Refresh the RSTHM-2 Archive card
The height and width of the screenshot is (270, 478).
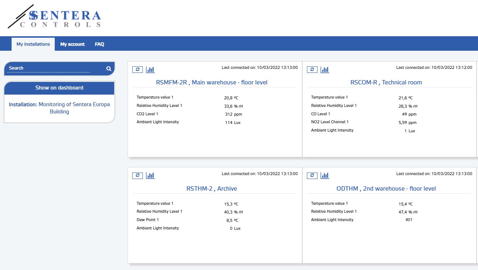[x=137, y=175]
